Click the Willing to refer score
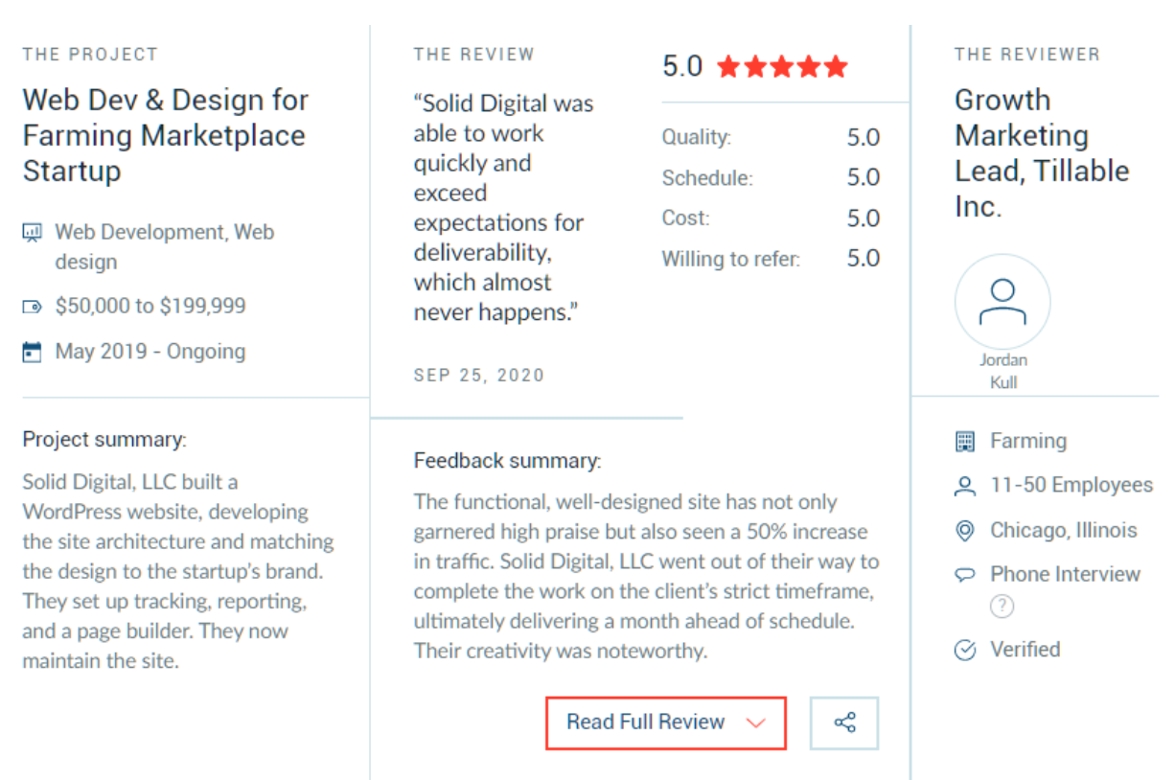 (x=863, y=259)
